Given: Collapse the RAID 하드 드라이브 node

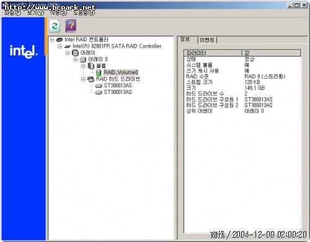Looking at the screenshot, I should 83,79.
